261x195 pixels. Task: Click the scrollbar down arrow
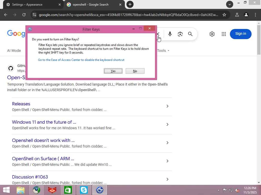259,183
